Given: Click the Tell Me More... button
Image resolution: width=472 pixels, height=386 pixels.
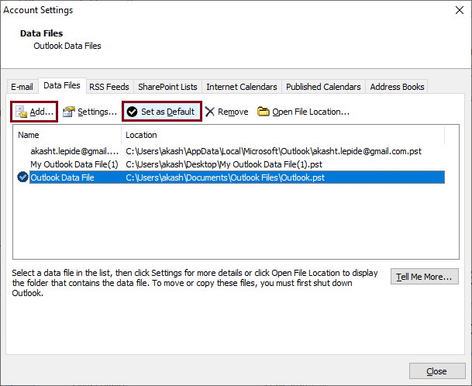Looking at the screenshot, I should pyautogui.click(x=425, y=277).
